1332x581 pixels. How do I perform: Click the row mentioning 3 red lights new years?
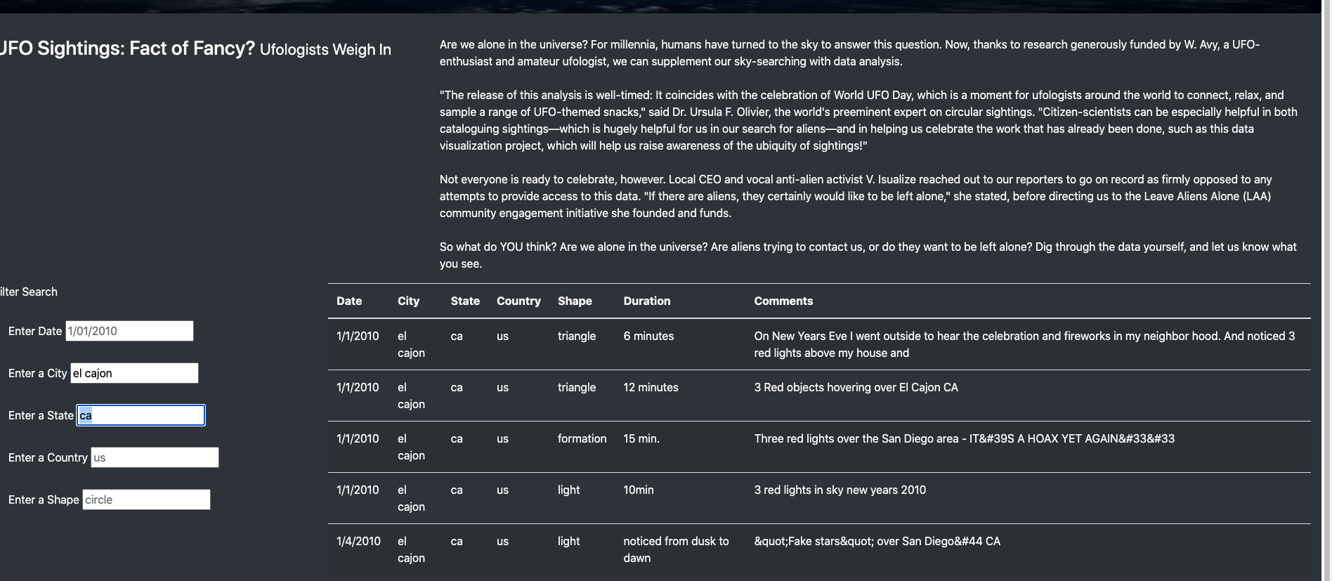703,498
